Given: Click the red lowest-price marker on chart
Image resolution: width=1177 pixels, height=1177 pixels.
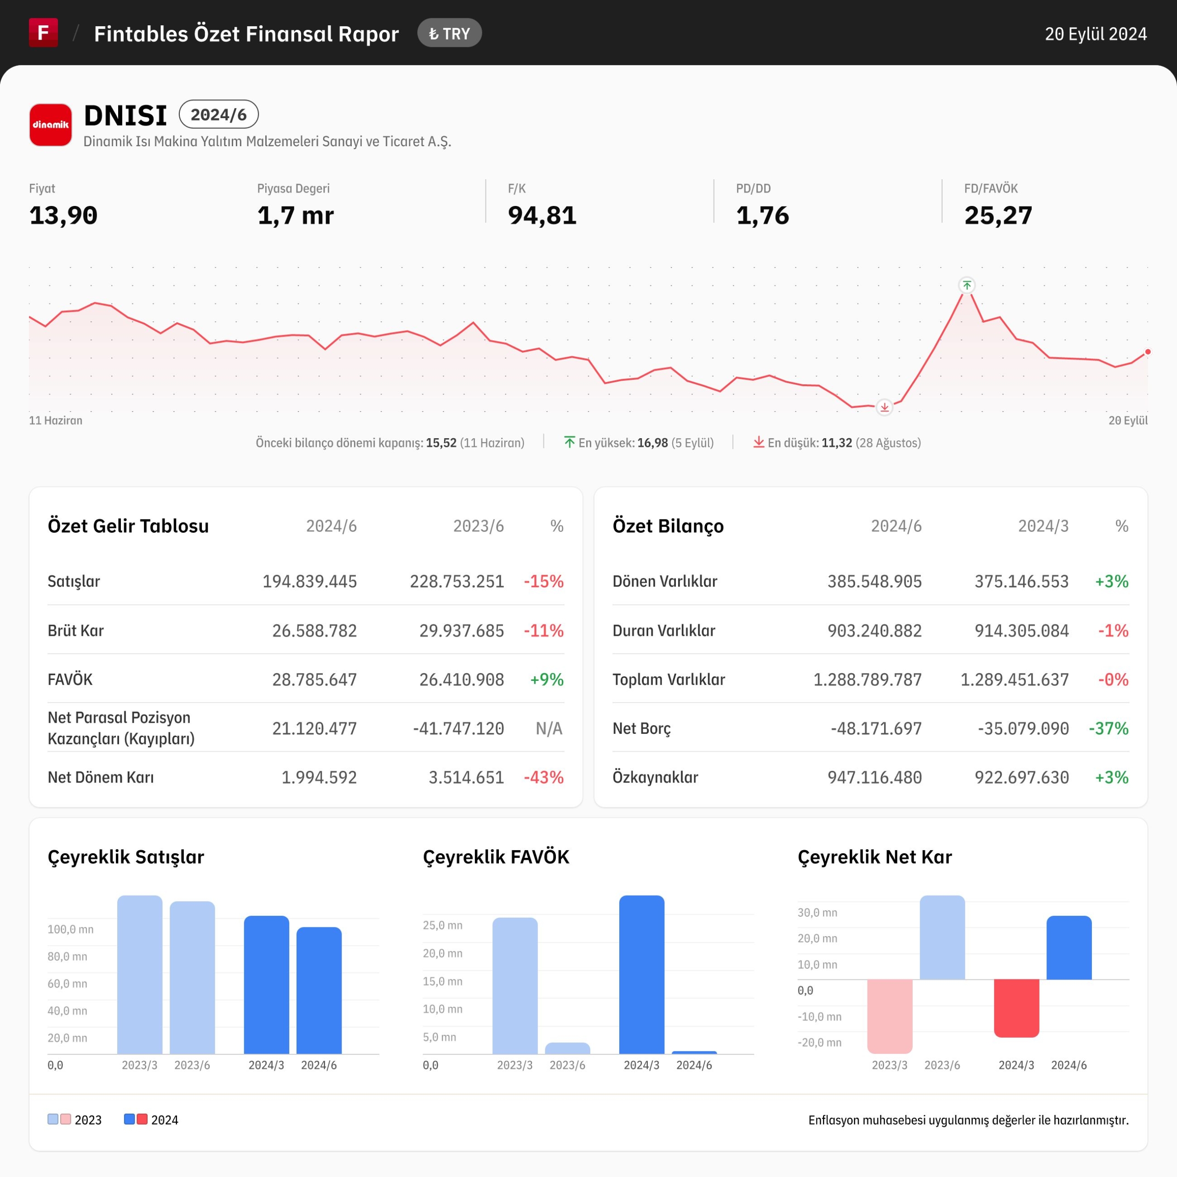Looking at the screenshot, I should point(884,407).
